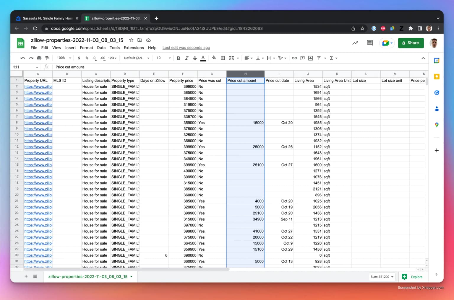
Task: Toggle italic formatting
Action: 187,58
